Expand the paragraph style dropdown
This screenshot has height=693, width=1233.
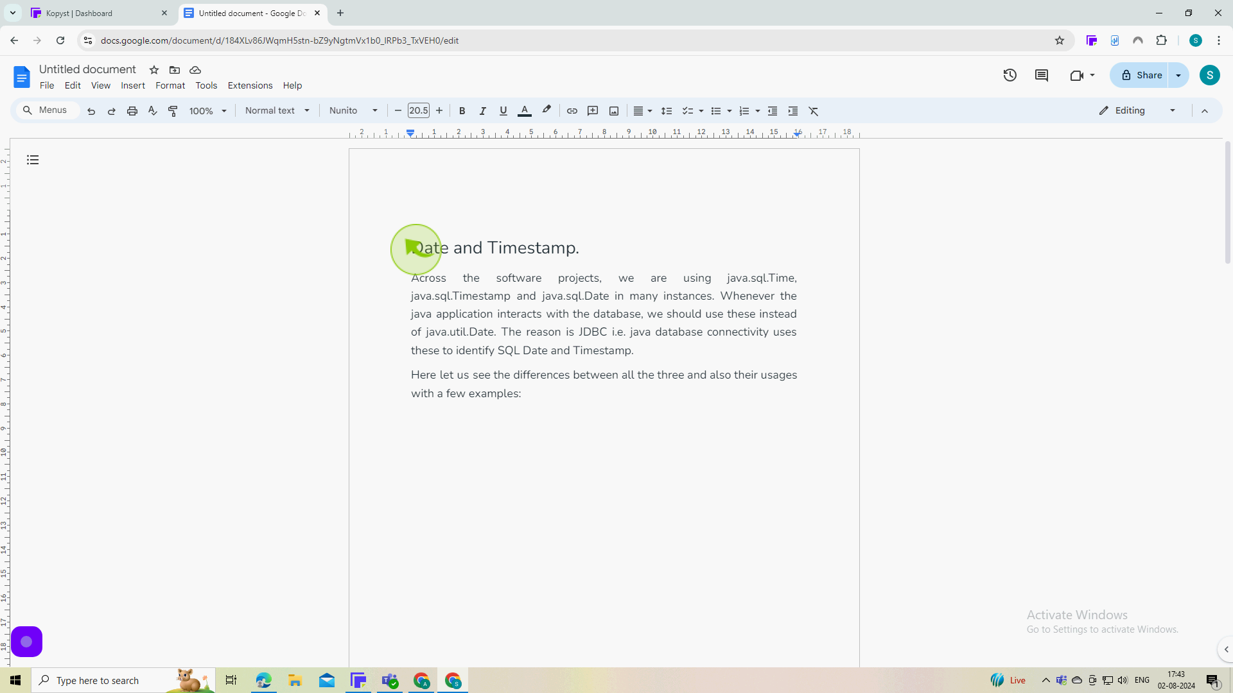tap(306, 110)
